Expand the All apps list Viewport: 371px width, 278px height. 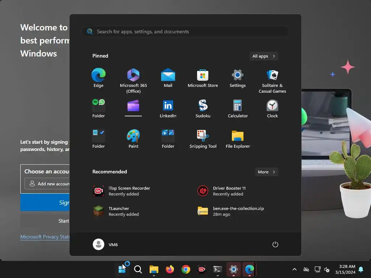click(264, 56)
